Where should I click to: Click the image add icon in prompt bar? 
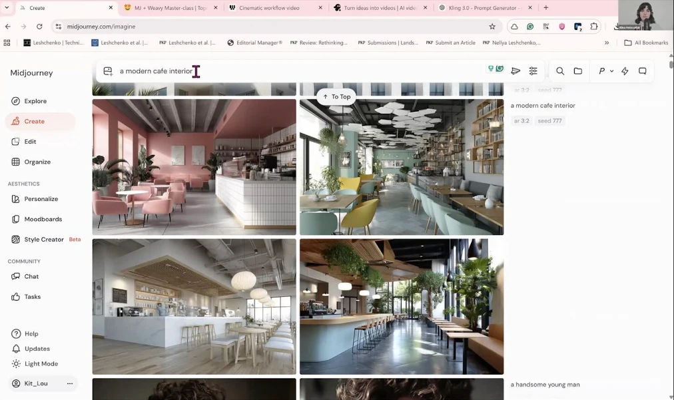pos(108,71)
